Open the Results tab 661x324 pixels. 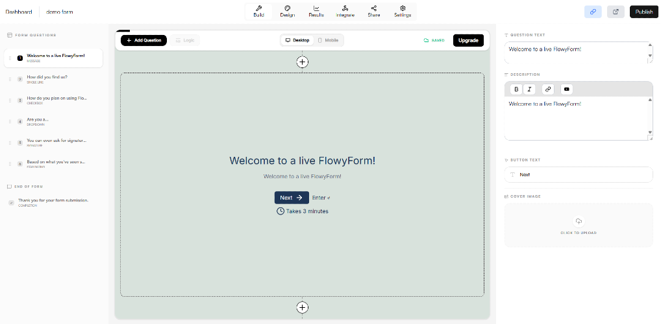point(316,12)
